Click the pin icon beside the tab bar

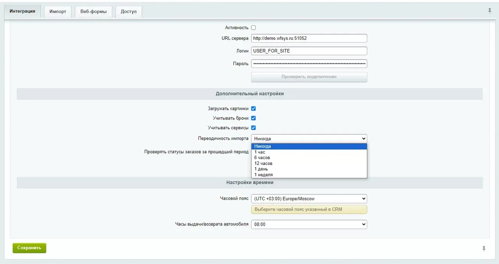point(490,11)
